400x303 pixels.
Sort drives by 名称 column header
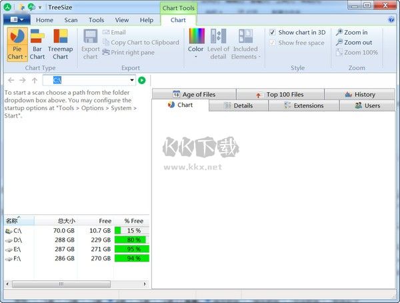coord(19,220)
